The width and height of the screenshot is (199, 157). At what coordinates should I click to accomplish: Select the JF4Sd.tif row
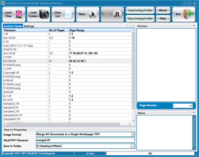tap(67, 92)
